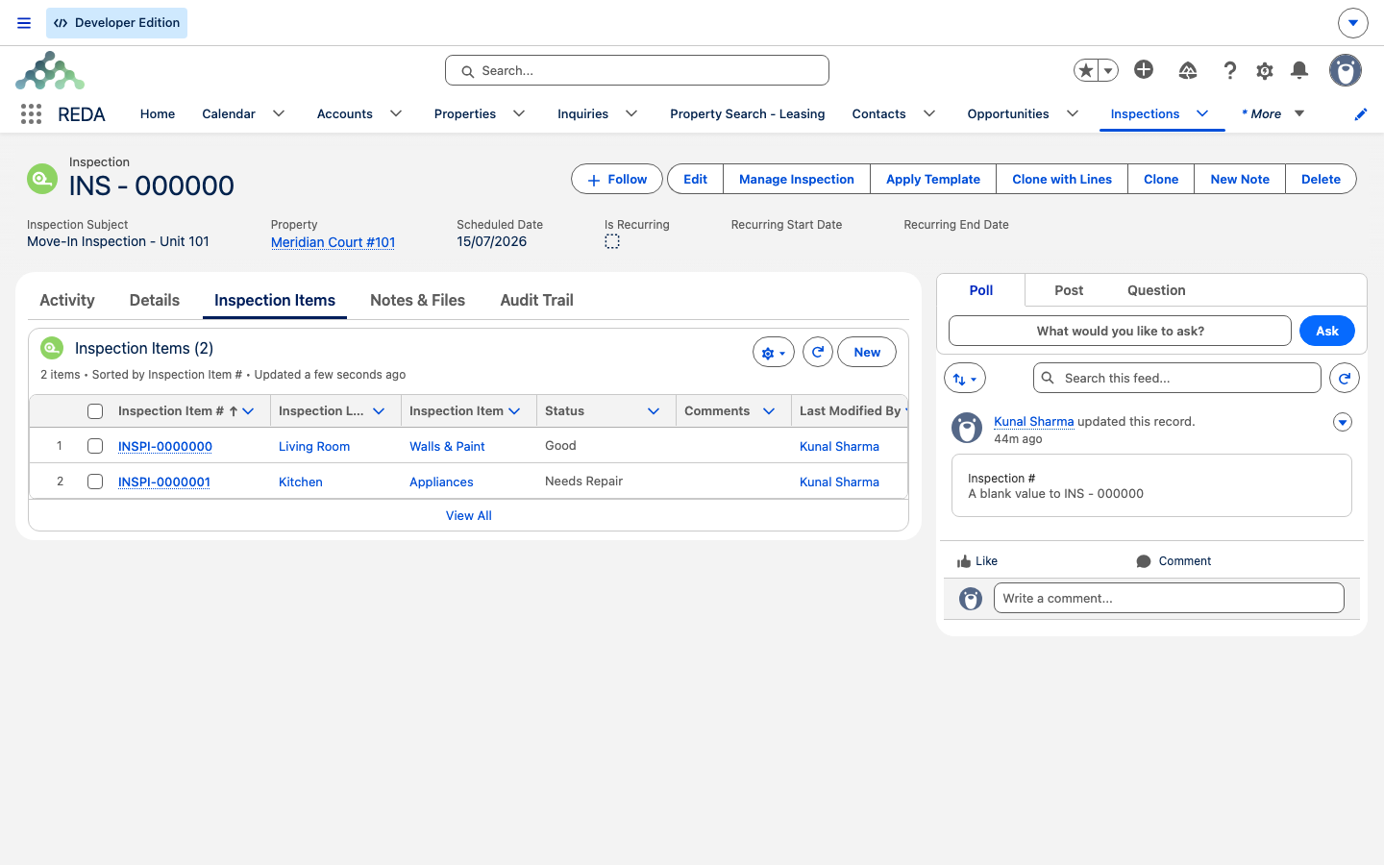
Task: Open the Appliances inspection item link
Action: point(441,482)
